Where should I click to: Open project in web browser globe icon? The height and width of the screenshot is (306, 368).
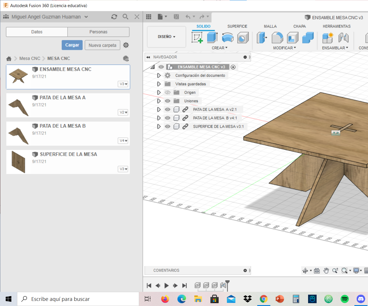[x=126, y=58]
